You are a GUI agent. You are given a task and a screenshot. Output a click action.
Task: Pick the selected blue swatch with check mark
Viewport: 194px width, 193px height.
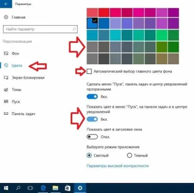[92, 23]
